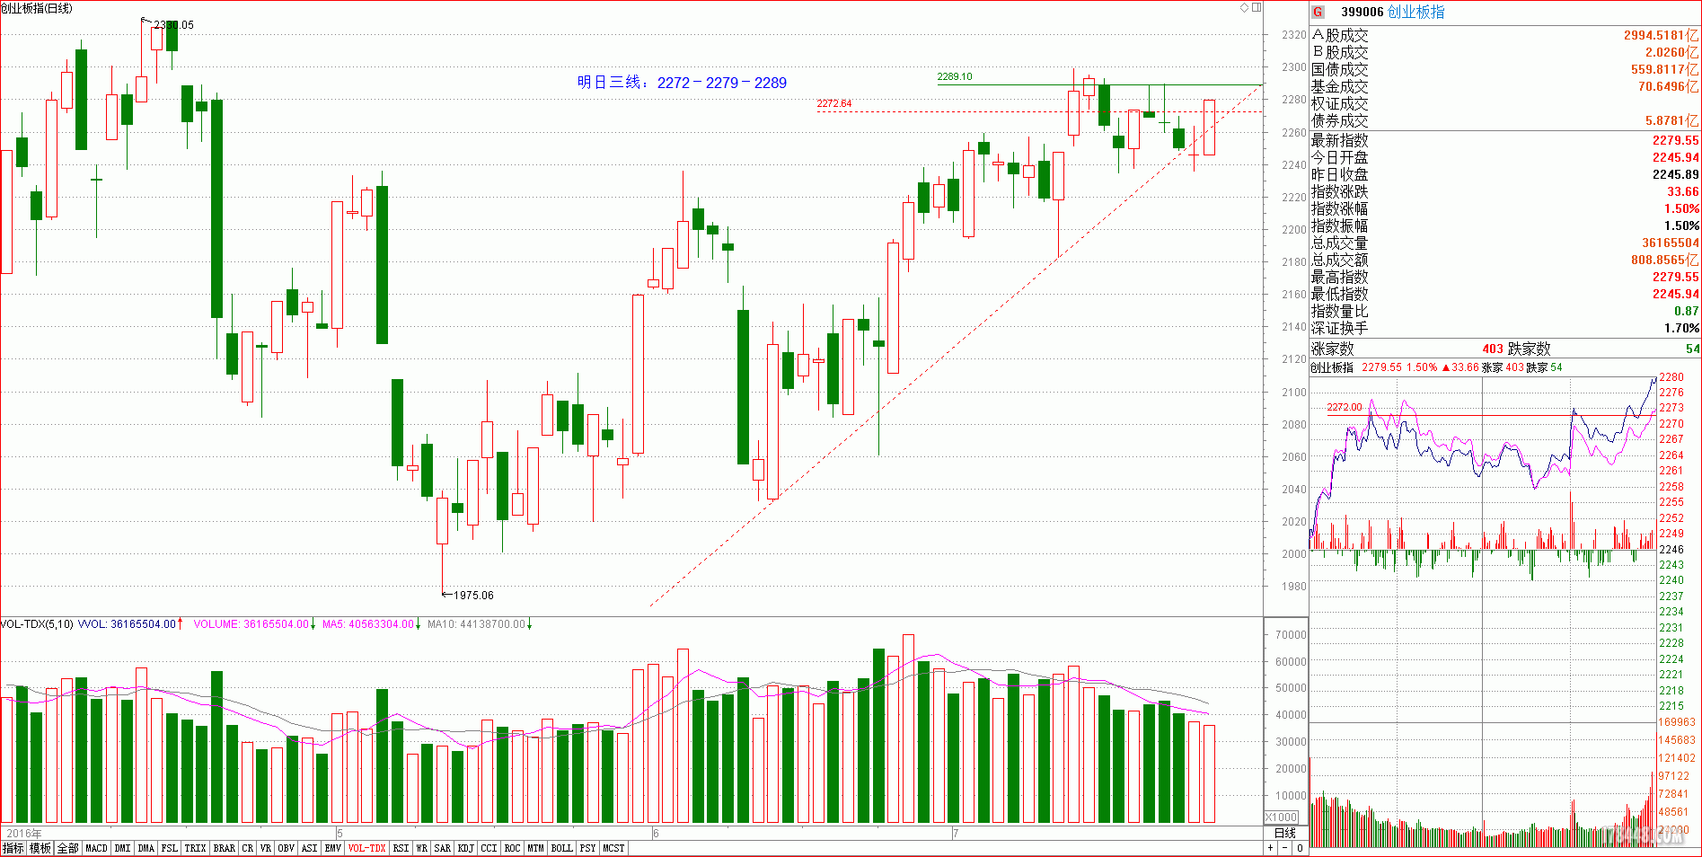Viewport: 1702px width, 857px height.
Task: Click the 指数量比 value 0.87
Action: tap(1686, 311)
